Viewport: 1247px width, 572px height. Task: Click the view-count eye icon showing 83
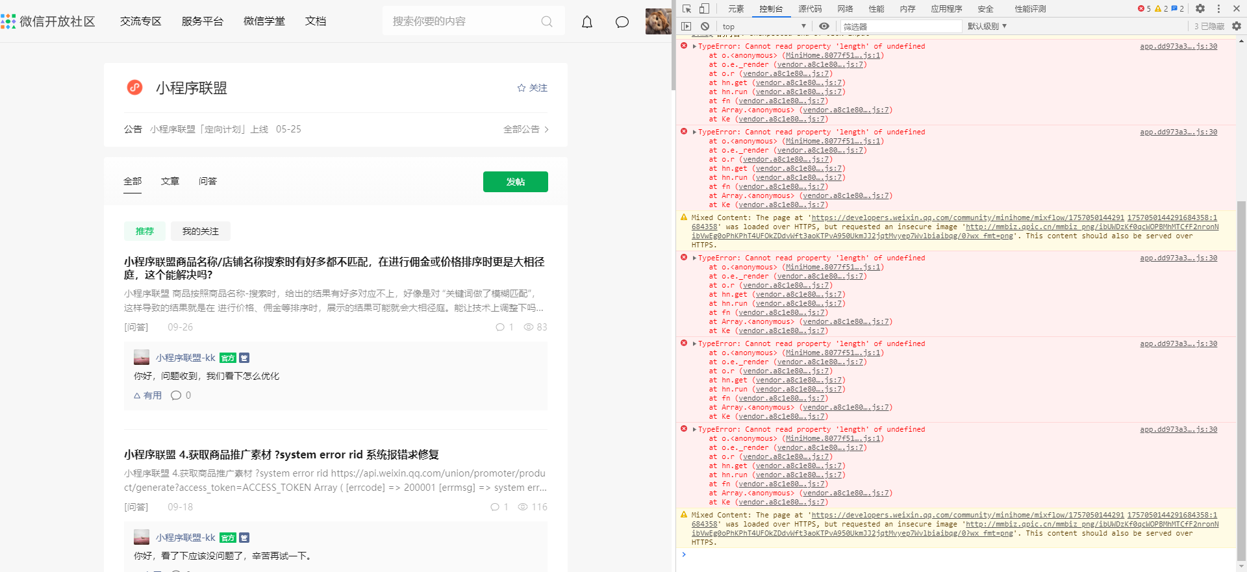pyautogui.click(x=529, y=327)
